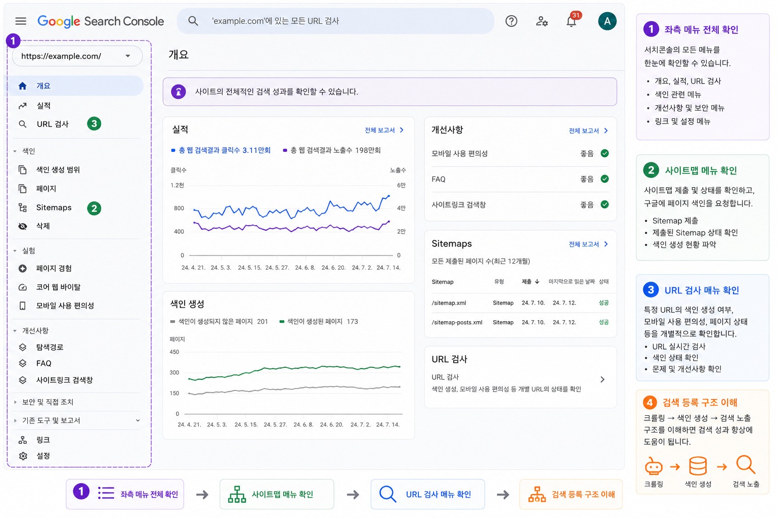Open 설정 in the sidebar
This screenshot has height=518, width=777.
click(43, 456)
